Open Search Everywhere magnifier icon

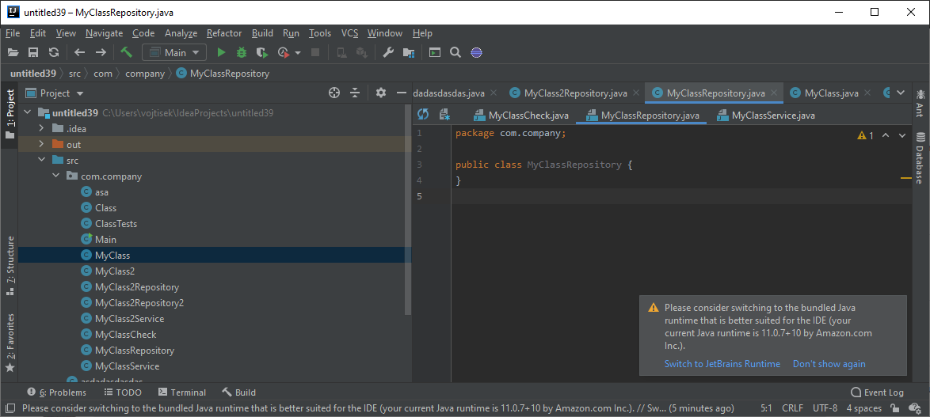pyautogui.click(x=455, y=53)
